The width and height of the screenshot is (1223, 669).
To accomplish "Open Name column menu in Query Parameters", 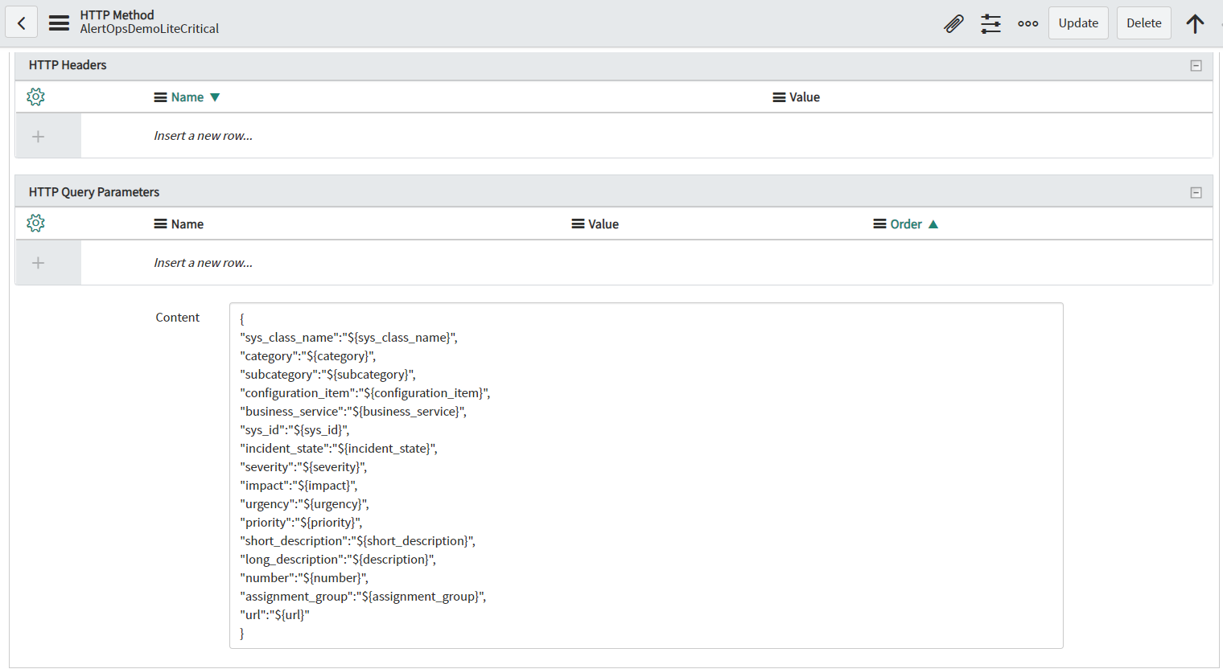I will [x=160, y=224].
